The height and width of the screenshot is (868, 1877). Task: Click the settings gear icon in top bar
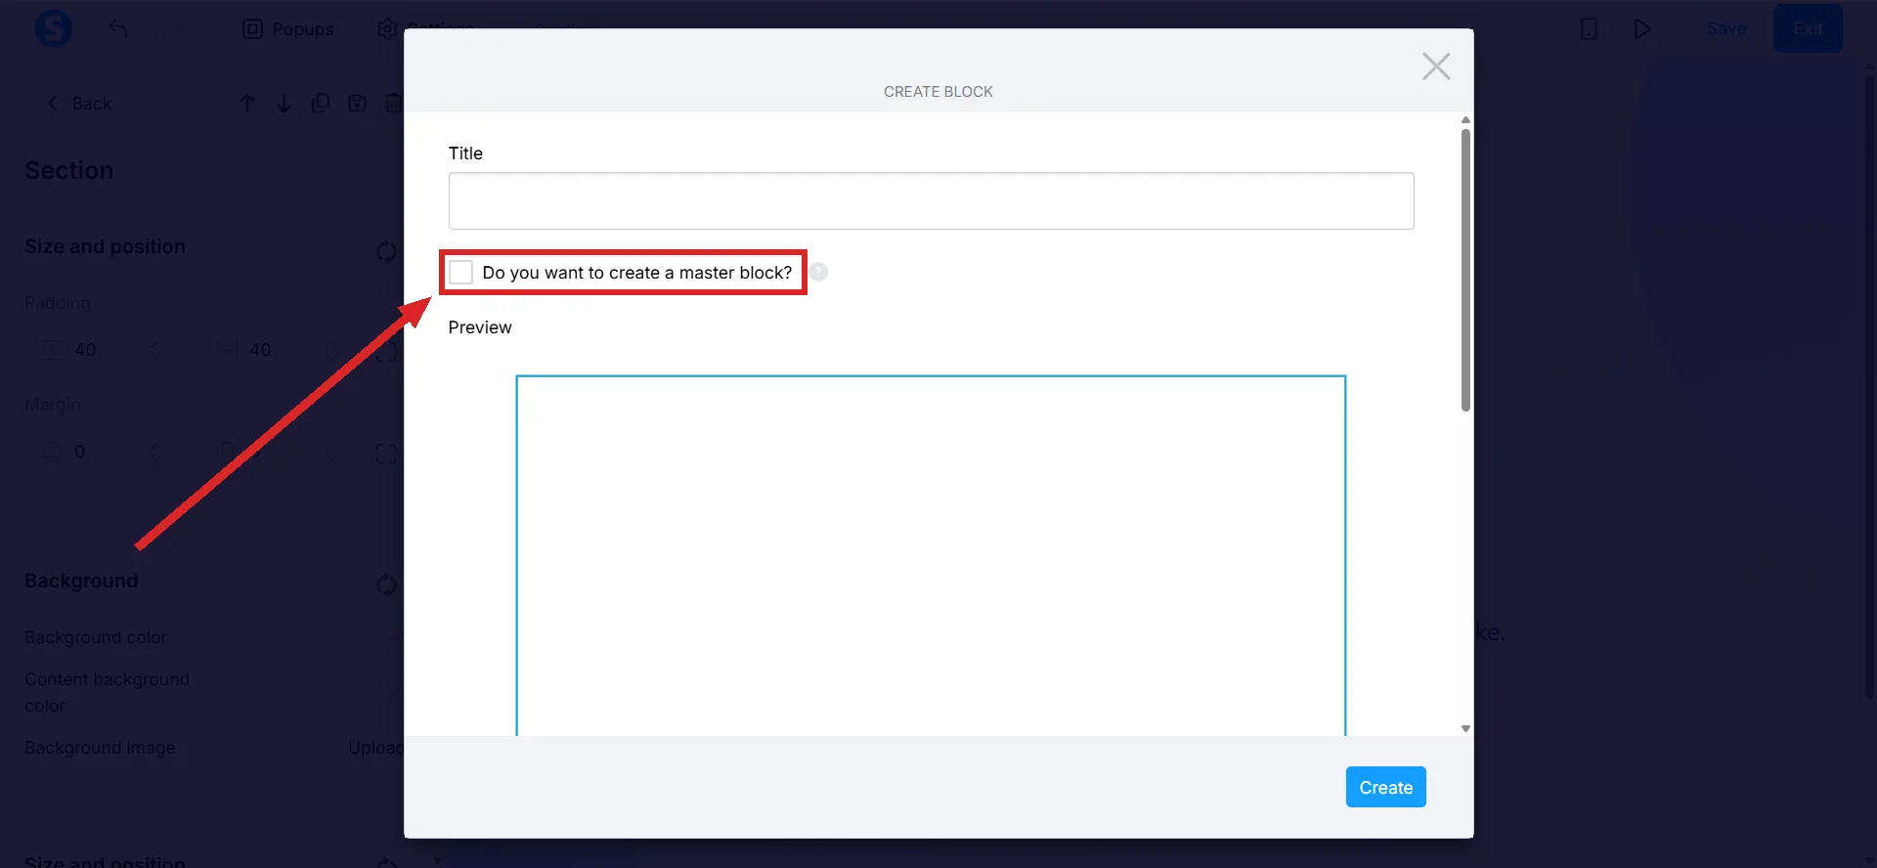click(x=387, y=29)
